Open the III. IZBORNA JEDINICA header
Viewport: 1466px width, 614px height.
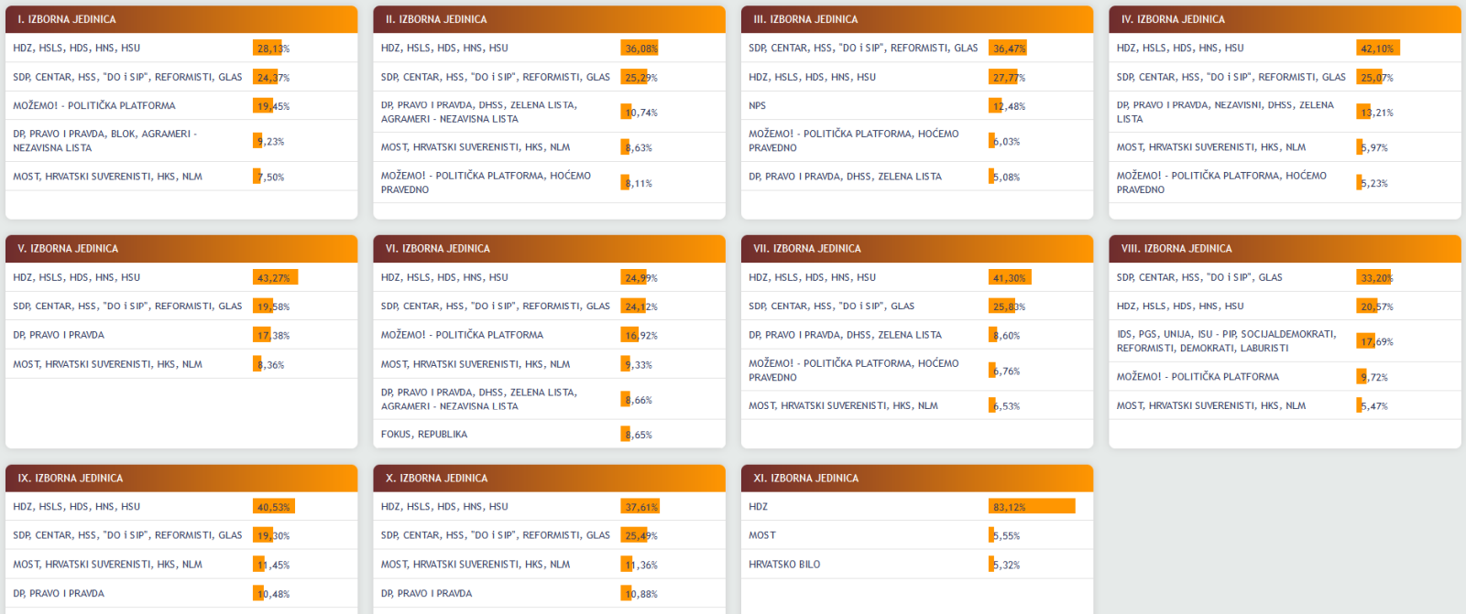tap(917, 19)
